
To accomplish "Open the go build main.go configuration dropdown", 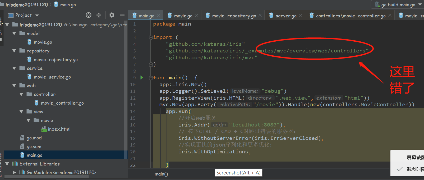I will [420, 4].
